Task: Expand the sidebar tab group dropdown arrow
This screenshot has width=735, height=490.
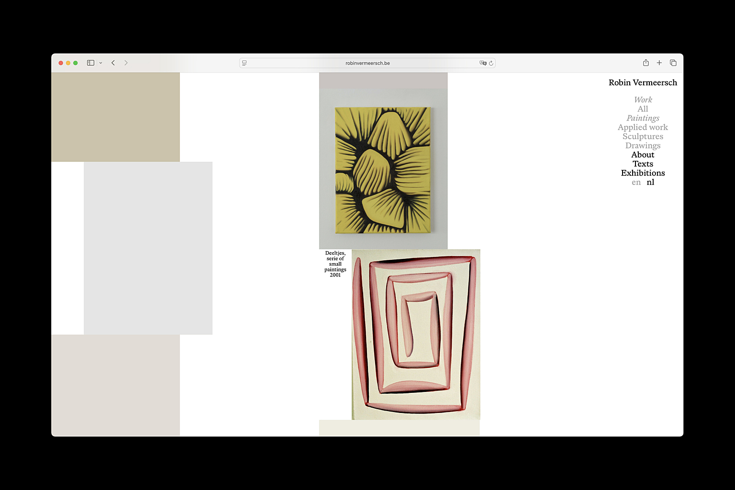Action: pos(100,63)
